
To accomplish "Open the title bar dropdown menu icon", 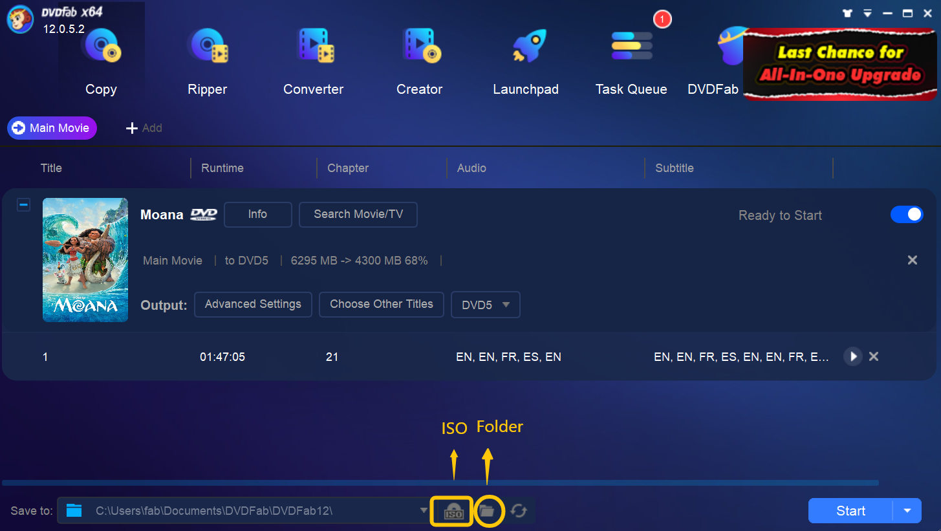I will coord(867,13).
